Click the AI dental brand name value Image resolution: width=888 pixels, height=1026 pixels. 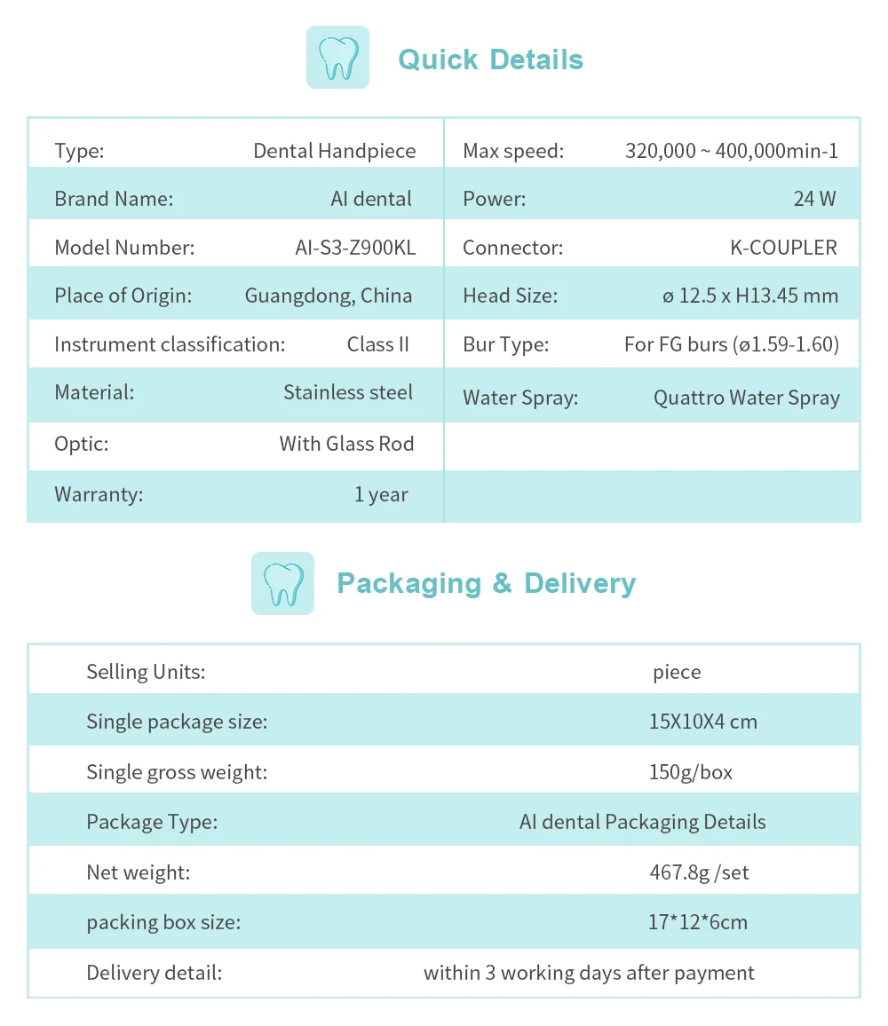[370, 199]
